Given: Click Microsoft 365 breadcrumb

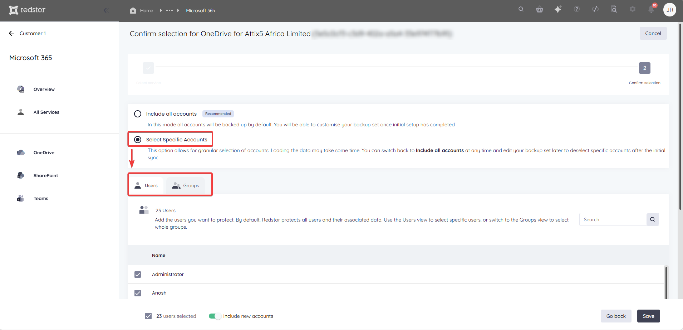Looking at the screenshot, I should coord(200,10).
